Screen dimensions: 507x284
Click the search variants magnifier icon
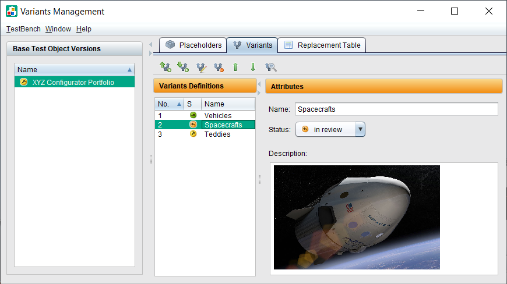270,68
